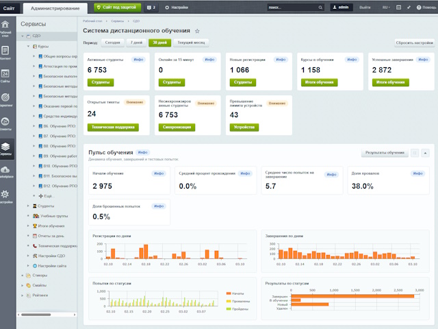Click the Результаты обучения button
Image resolution: width=438 pixels, height=329 pixels.
point(385,153)
